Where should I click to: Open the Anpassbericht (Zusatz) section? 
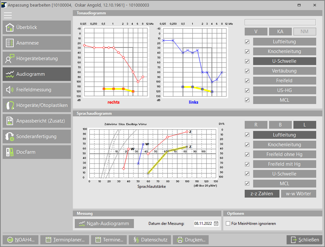pyautogui.click(x=36, y=121)
